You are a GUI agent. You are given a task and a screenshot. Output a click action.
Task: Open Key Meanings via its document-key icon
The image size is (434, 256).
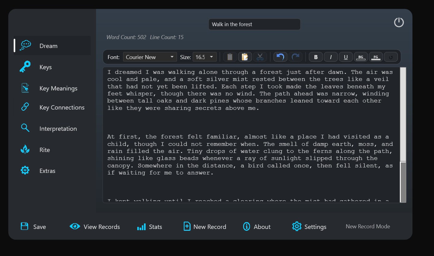25,88
